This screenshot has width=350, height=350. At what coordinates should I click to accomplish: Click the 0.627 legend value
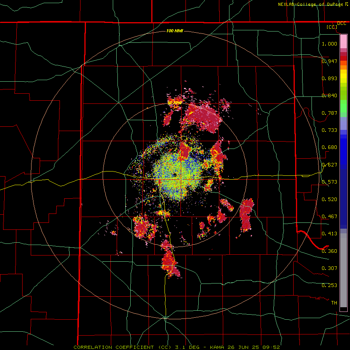tap(329, 165)
